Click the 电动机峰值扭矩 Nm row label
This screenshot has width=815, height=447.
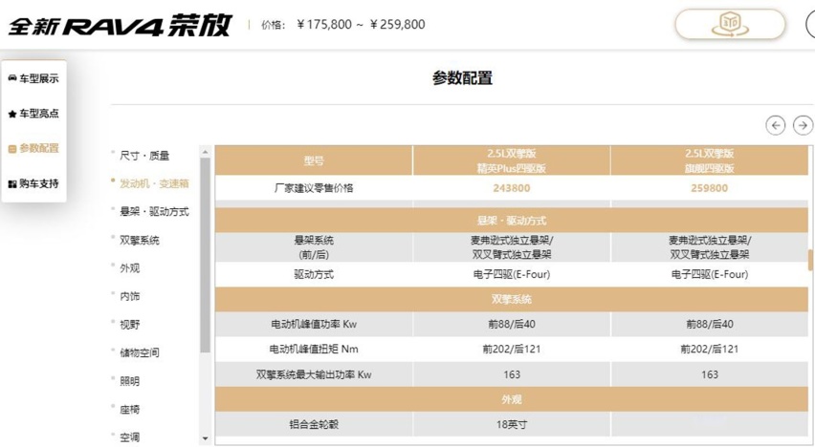click(x=314, y=349)
